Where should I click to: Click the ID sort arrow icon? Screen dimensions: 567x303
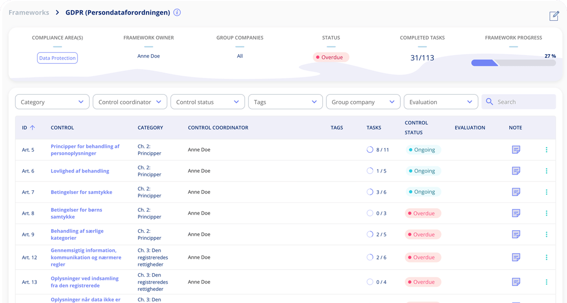click(32, 127)
